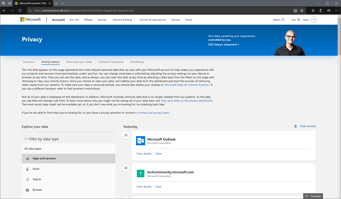Select the Voice data type filter
Image resolution: width=341 pixels, height=199 pixels.
coord(36,169)
